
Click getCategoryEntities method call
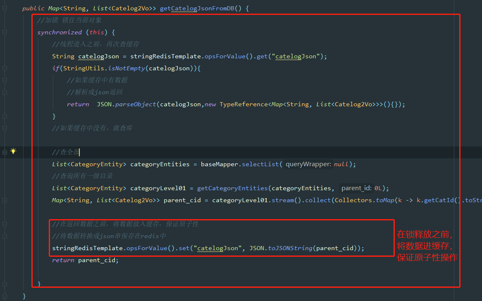coord(232,188)
